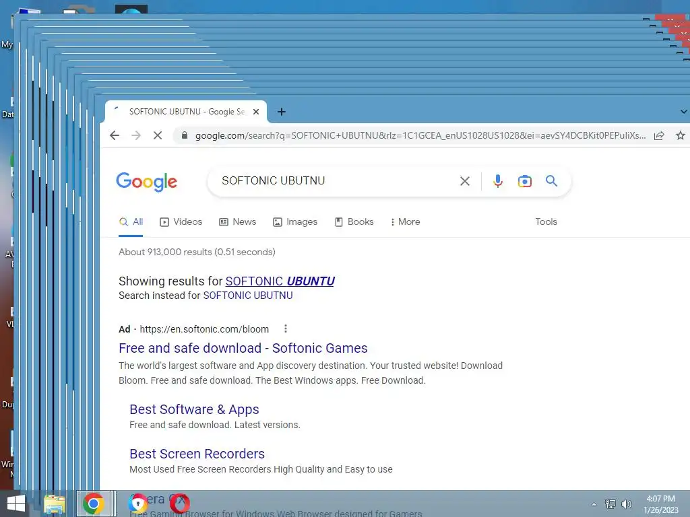Viewport: 690px width, 517px height.
Task: Click the About 913,000 results text
Action: pos(197,252)
